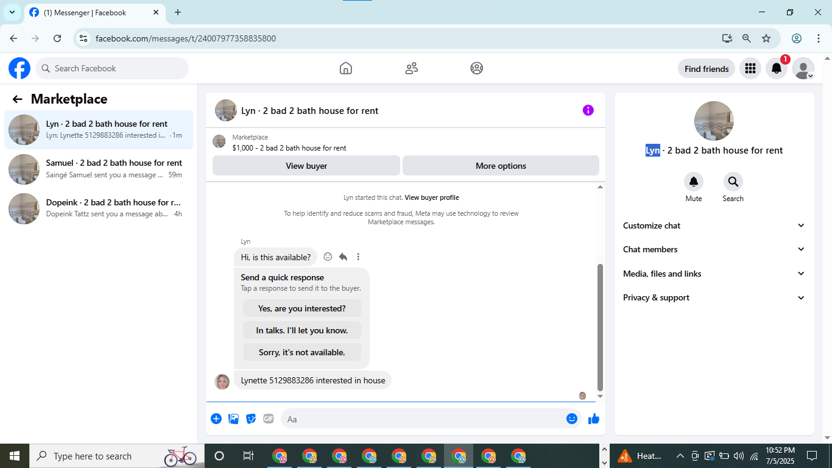Click View buyer button
832x468 pixels.
(306, 166)
